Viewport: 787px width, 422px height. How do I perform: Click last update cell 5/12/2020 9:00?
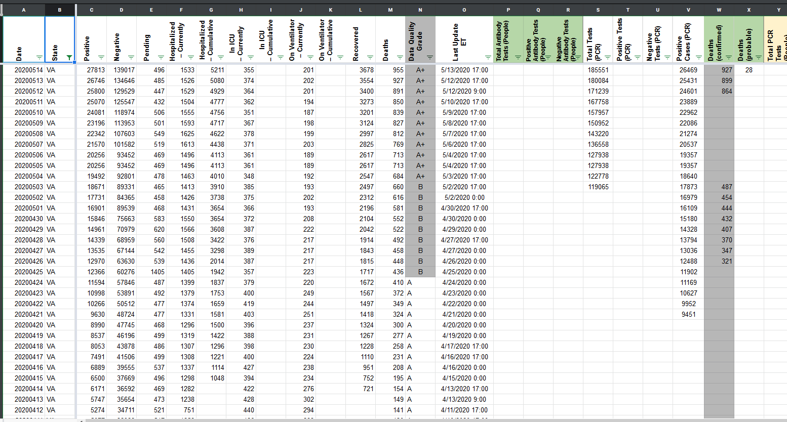[464, 91]
